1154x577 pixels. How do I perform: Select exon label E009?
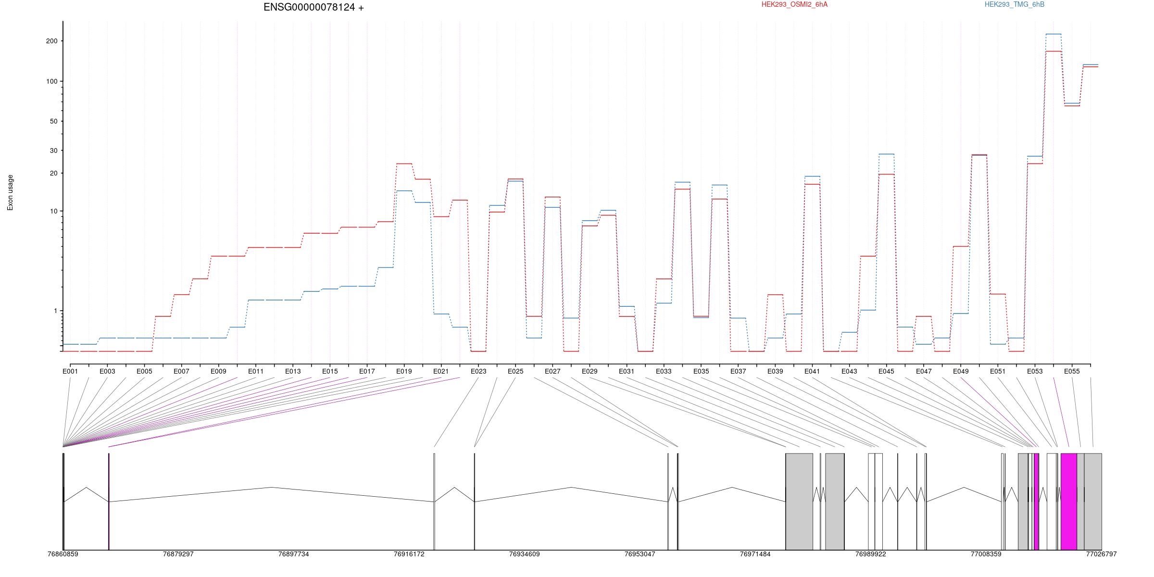click(x=218, y=371)
